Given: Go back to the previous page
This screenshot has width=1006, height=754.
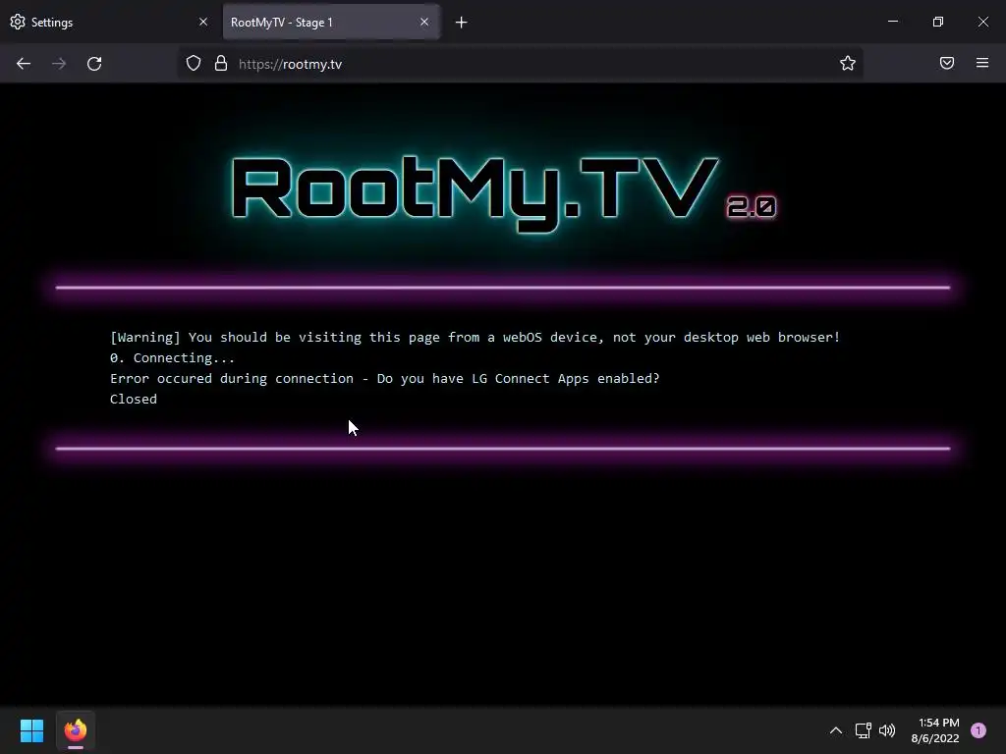Looking at the screenshot, I should (x=24, y=64).
